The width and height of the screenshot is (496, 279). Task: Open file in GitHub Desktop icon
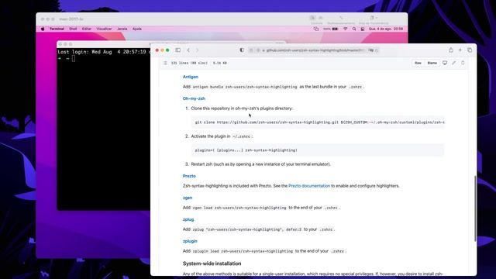click(445, 63)
